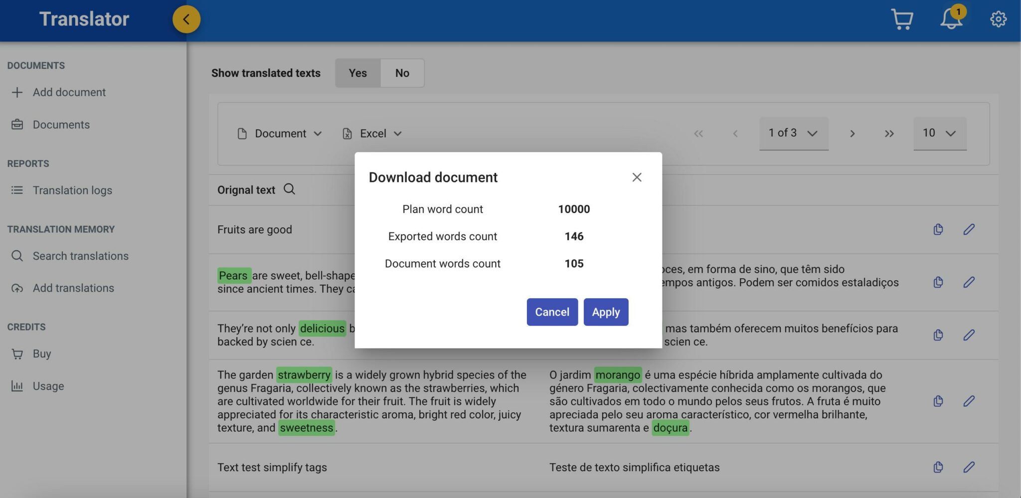Copy the 'Text test simplify tags' row

coord(938,467)
